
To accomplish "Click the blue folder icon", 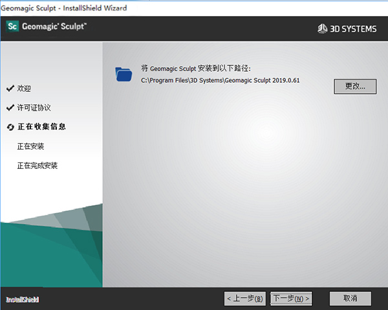I will [124, 74].
